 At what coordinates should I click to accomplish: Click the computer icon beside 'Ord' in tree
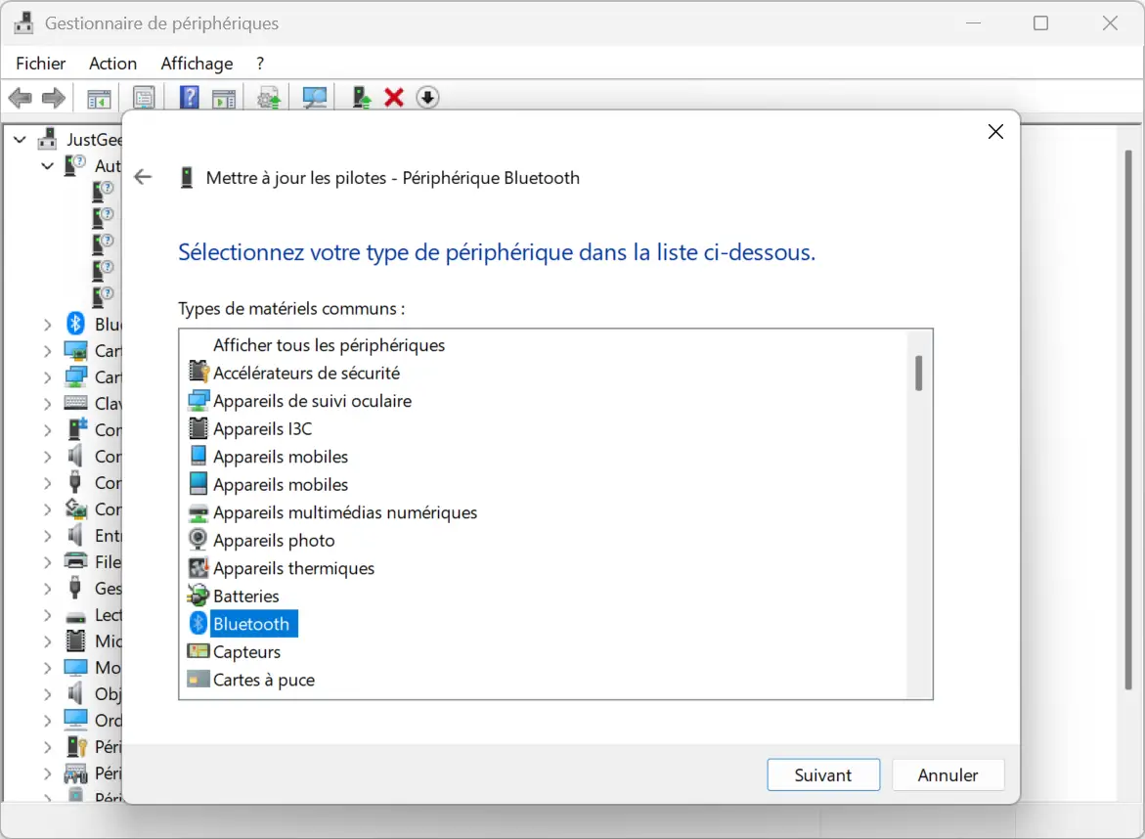coord(76,720)
